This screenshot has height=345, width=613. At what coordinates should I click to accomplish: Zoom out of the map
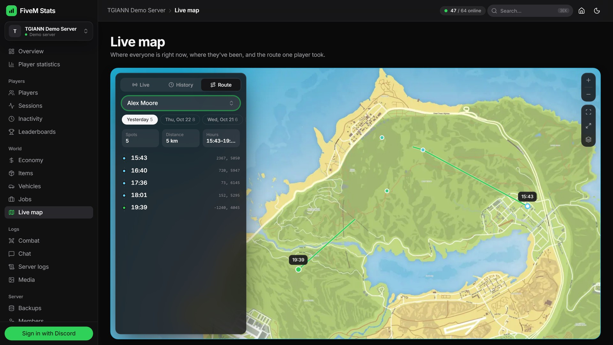pyautogui.click(x=588, y=95)
